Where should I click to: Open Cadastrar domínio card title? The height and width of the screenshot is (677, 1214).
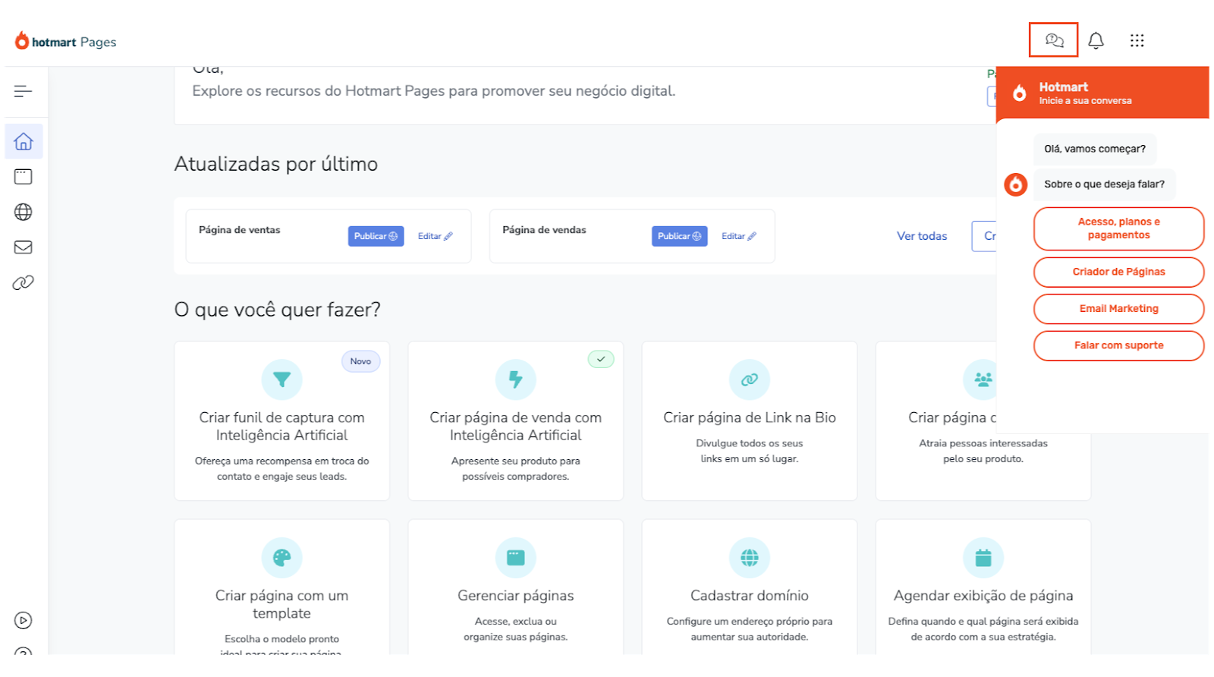[x=749, y=596]
